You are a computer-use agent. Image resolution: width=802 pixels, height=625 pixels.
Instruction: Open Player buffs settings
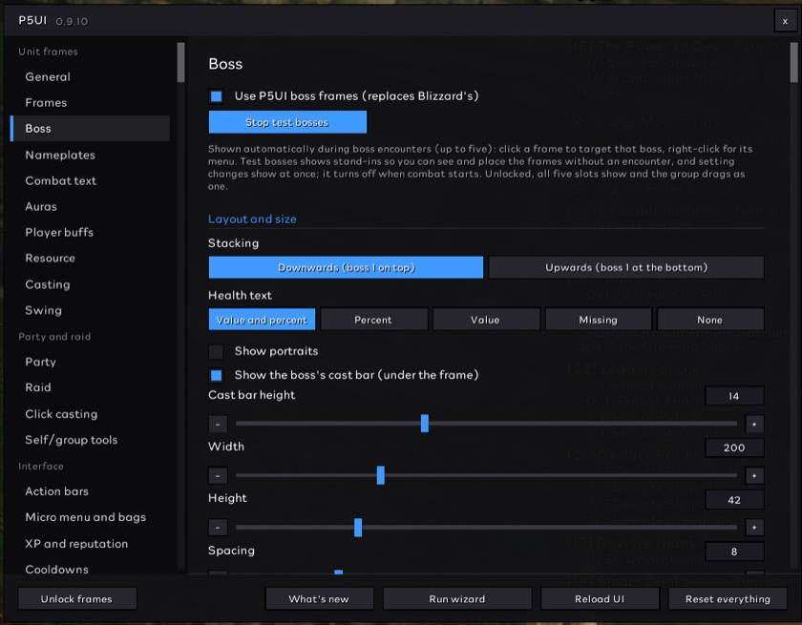[90, 233]
